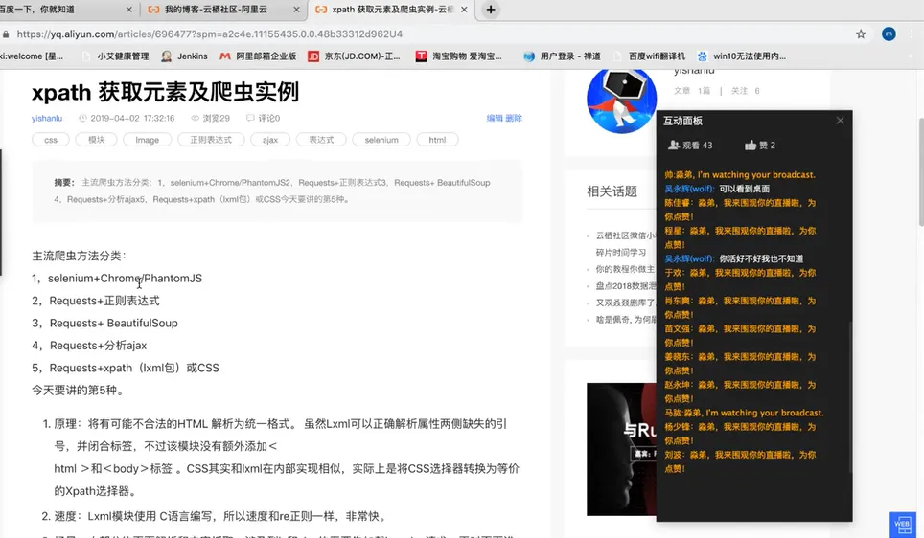
Task: Open the 云栖社区微信小 related topic
Action: (625, 235)
